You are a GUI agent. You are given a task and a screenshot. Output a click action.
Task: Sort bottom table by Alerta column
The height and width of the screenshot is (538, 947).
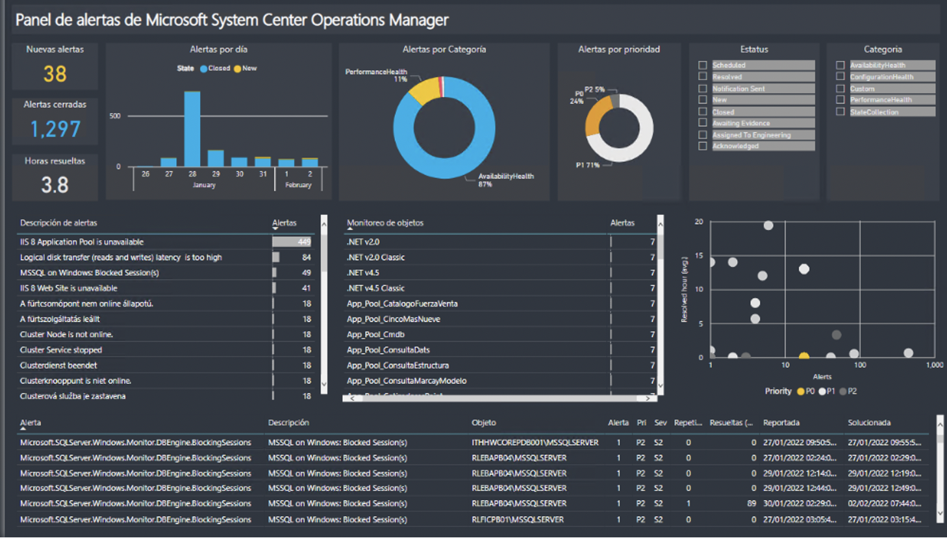pos(31,422)
